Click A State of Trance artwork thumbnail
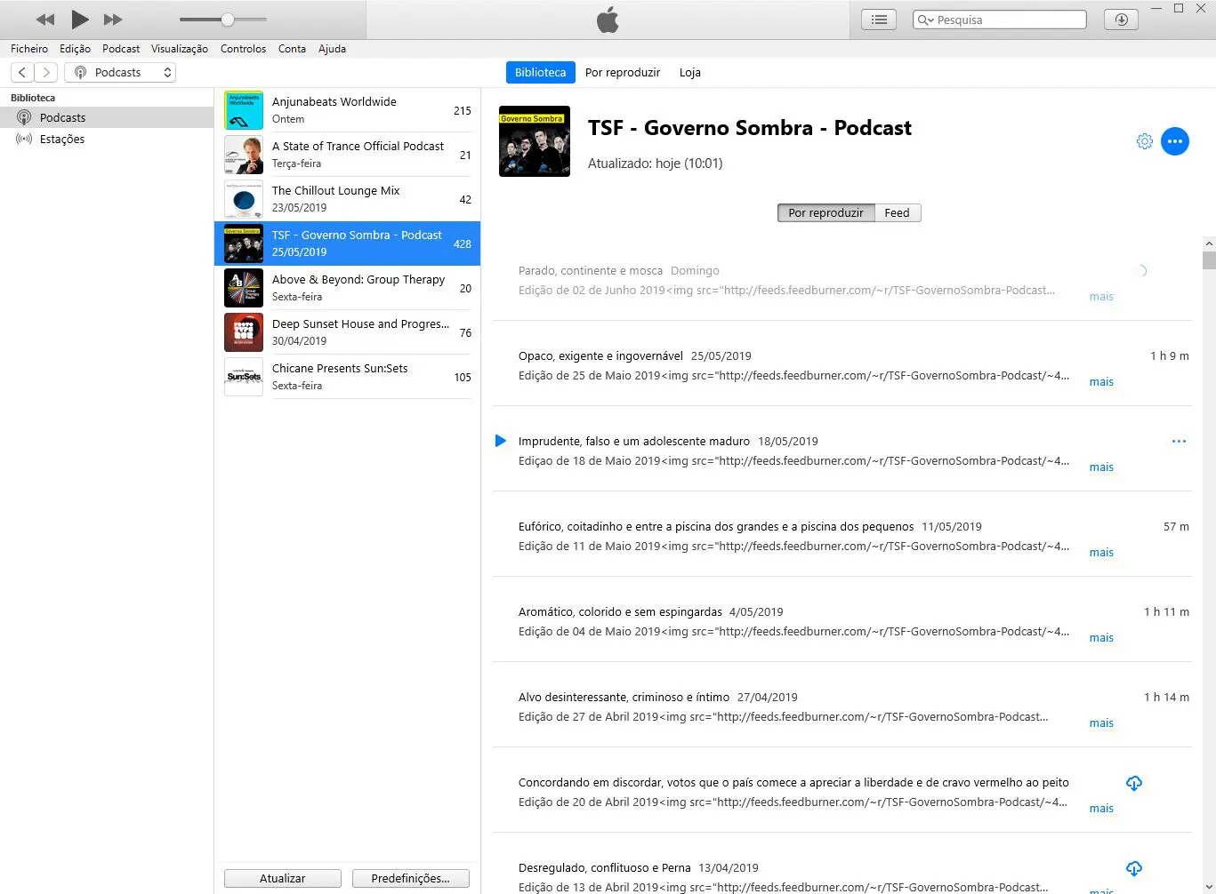The image size is (1216, 894). point(244,155)
